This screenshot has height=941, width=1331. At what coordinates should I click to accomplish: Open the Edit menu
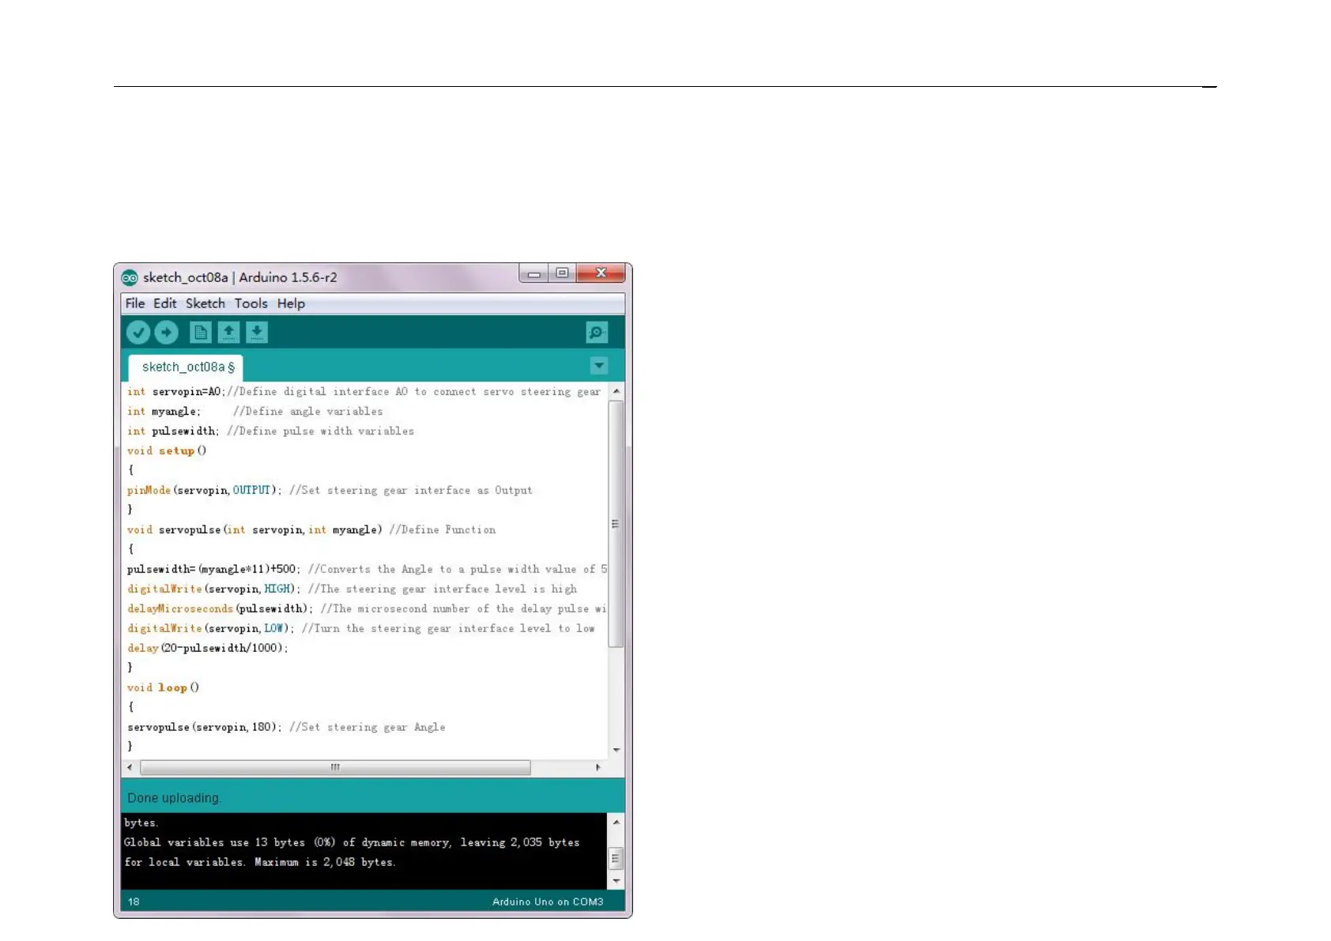coord(165,303)
